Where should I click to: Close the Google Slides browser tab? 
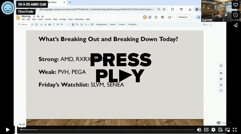click(x=64, y=2)
